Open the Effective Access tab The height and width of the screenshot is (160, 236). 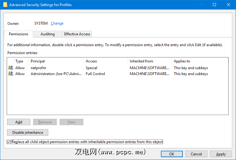(x=77, y=34)
